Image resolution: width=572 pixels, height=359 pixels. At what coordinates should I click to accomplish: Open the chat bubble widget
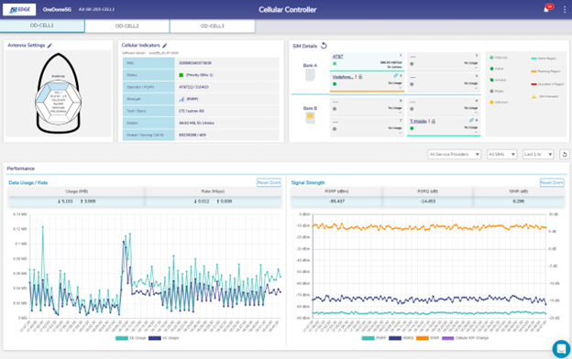click(x=561, y=349)
